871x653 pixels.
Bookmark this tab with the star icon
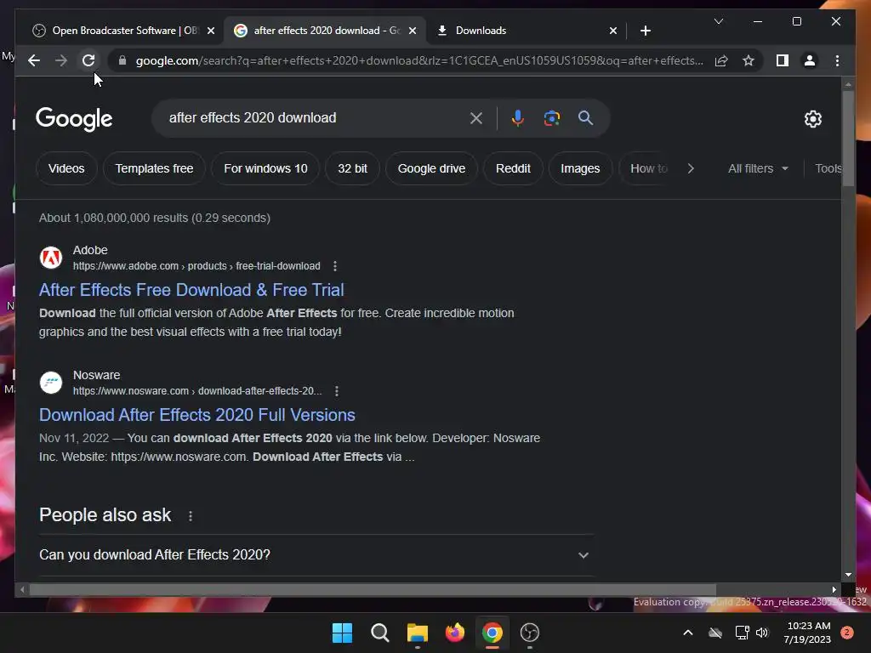(x=749, y=60)
